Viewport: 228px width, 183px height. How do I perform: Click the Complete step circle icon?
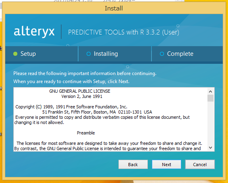[162, 54]
